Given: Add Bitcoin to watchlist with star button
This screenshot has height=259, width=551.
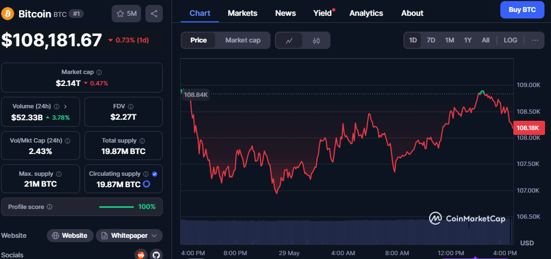Looking at the screenshot, I should coord(127,14).
